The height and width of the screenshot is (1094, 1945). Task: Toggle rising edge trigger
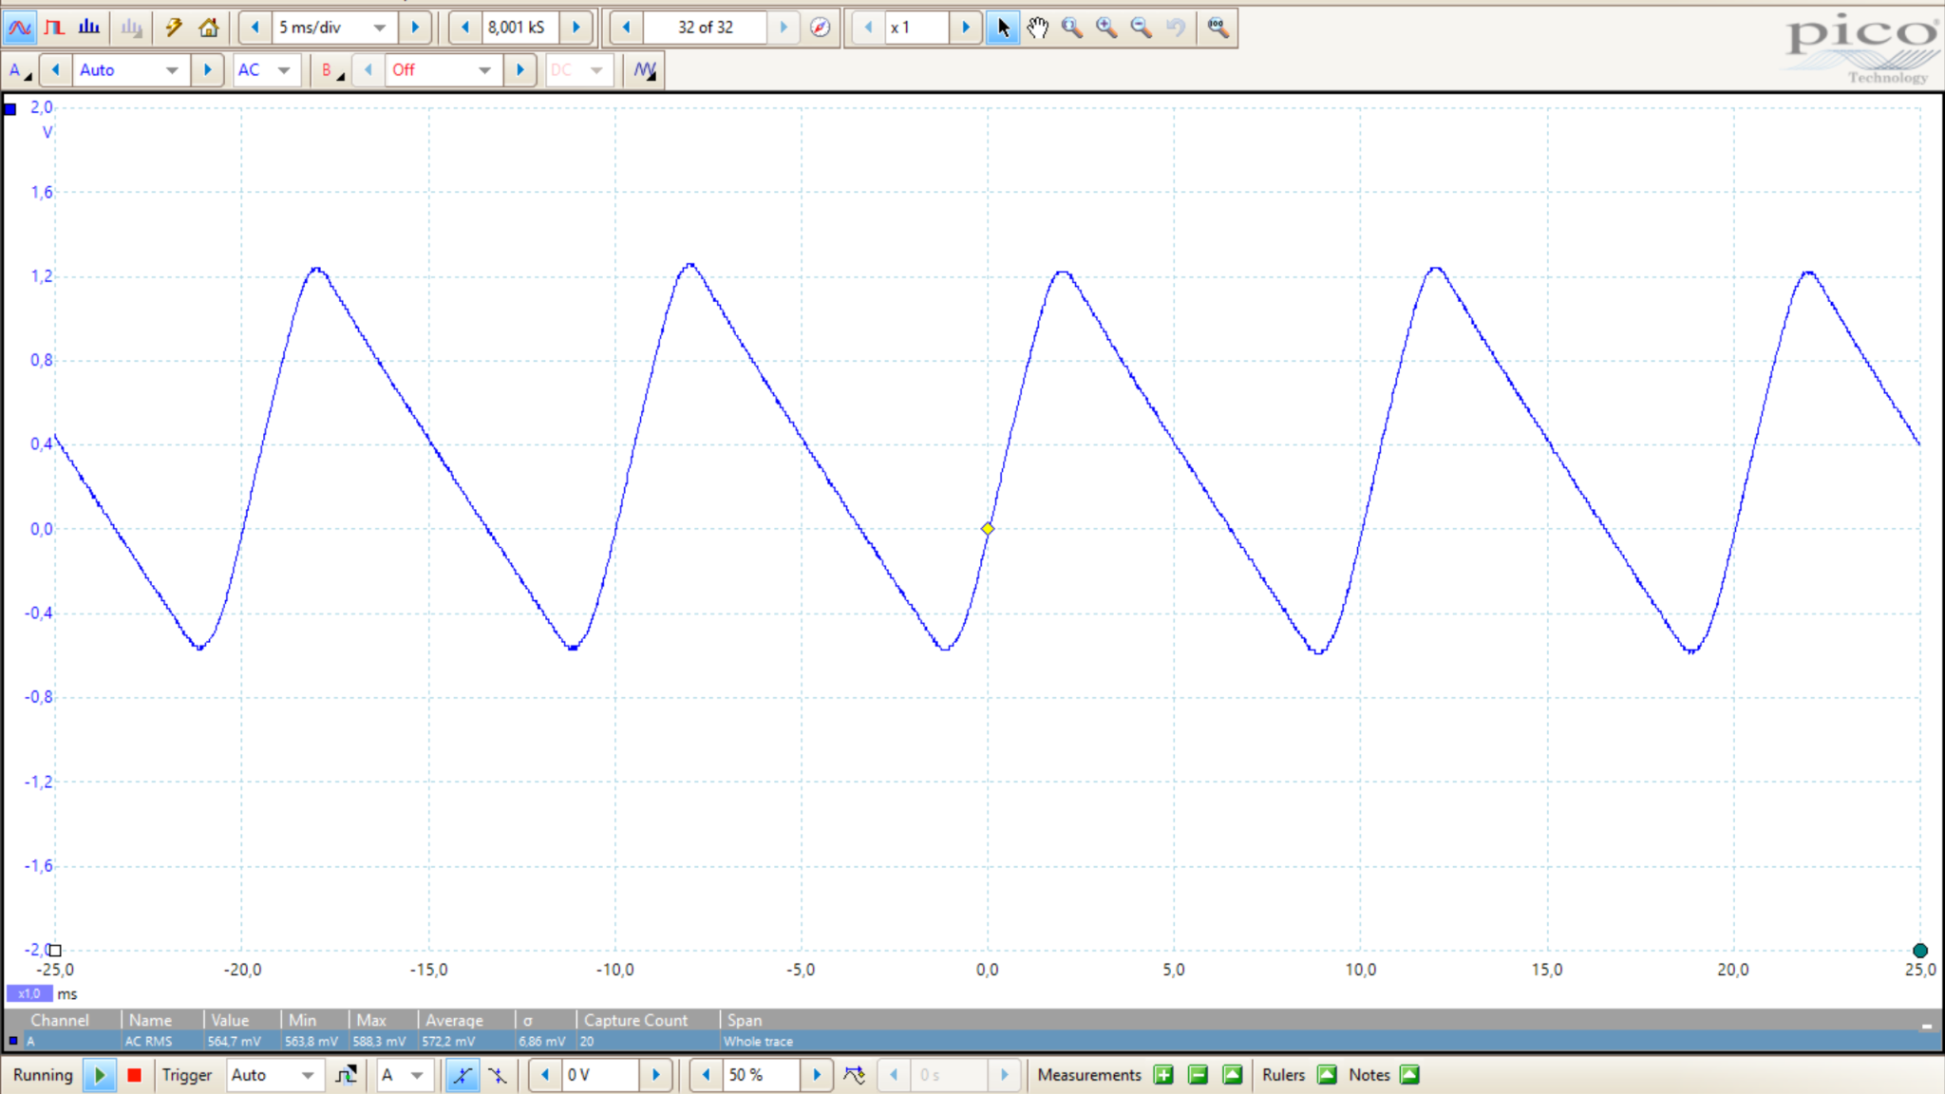pos(463,1075)
